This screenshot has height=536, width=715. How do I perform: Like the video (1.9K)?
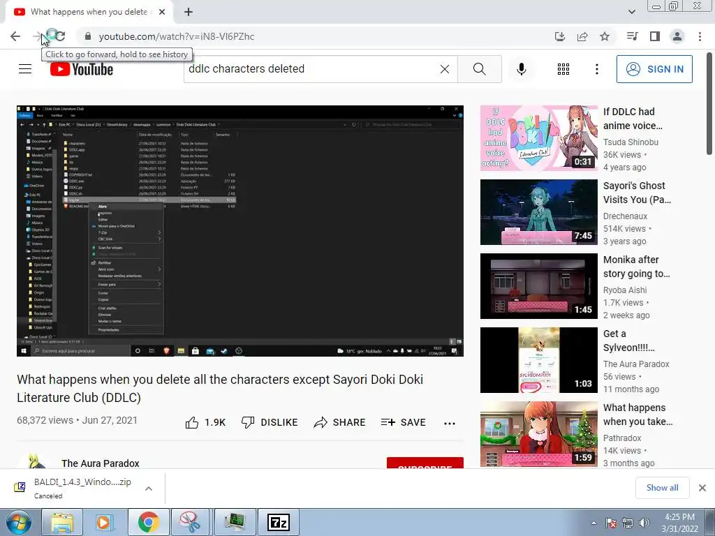coord(206,422)
